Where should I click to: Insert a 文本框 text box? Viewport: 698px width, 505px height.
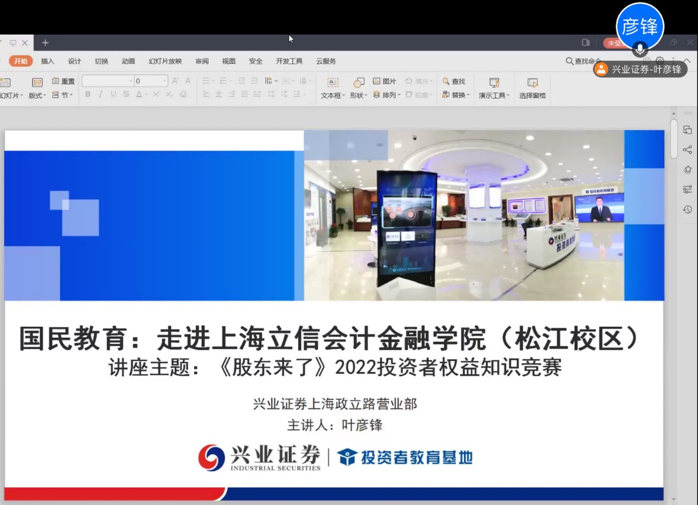click(x=333, y=89)
